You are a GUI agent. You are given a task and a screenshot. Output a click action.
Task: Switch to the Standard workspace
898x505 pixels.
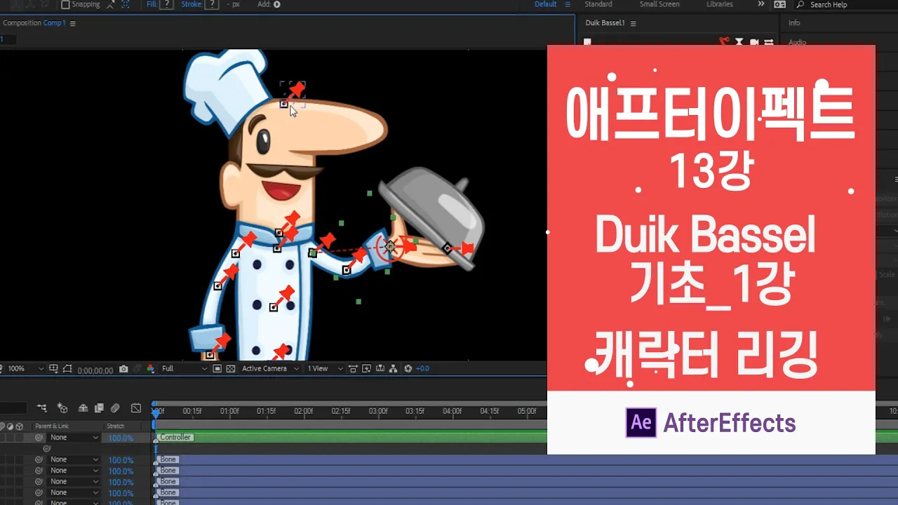pos(598,4)
